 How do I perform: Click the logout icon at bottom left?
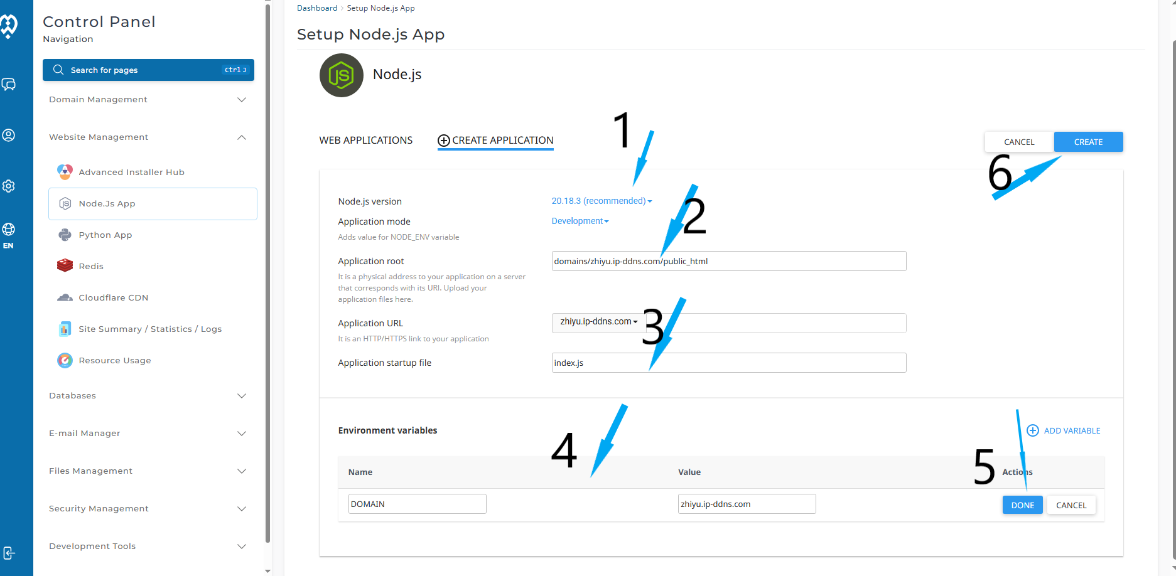(x=9, y=553)
